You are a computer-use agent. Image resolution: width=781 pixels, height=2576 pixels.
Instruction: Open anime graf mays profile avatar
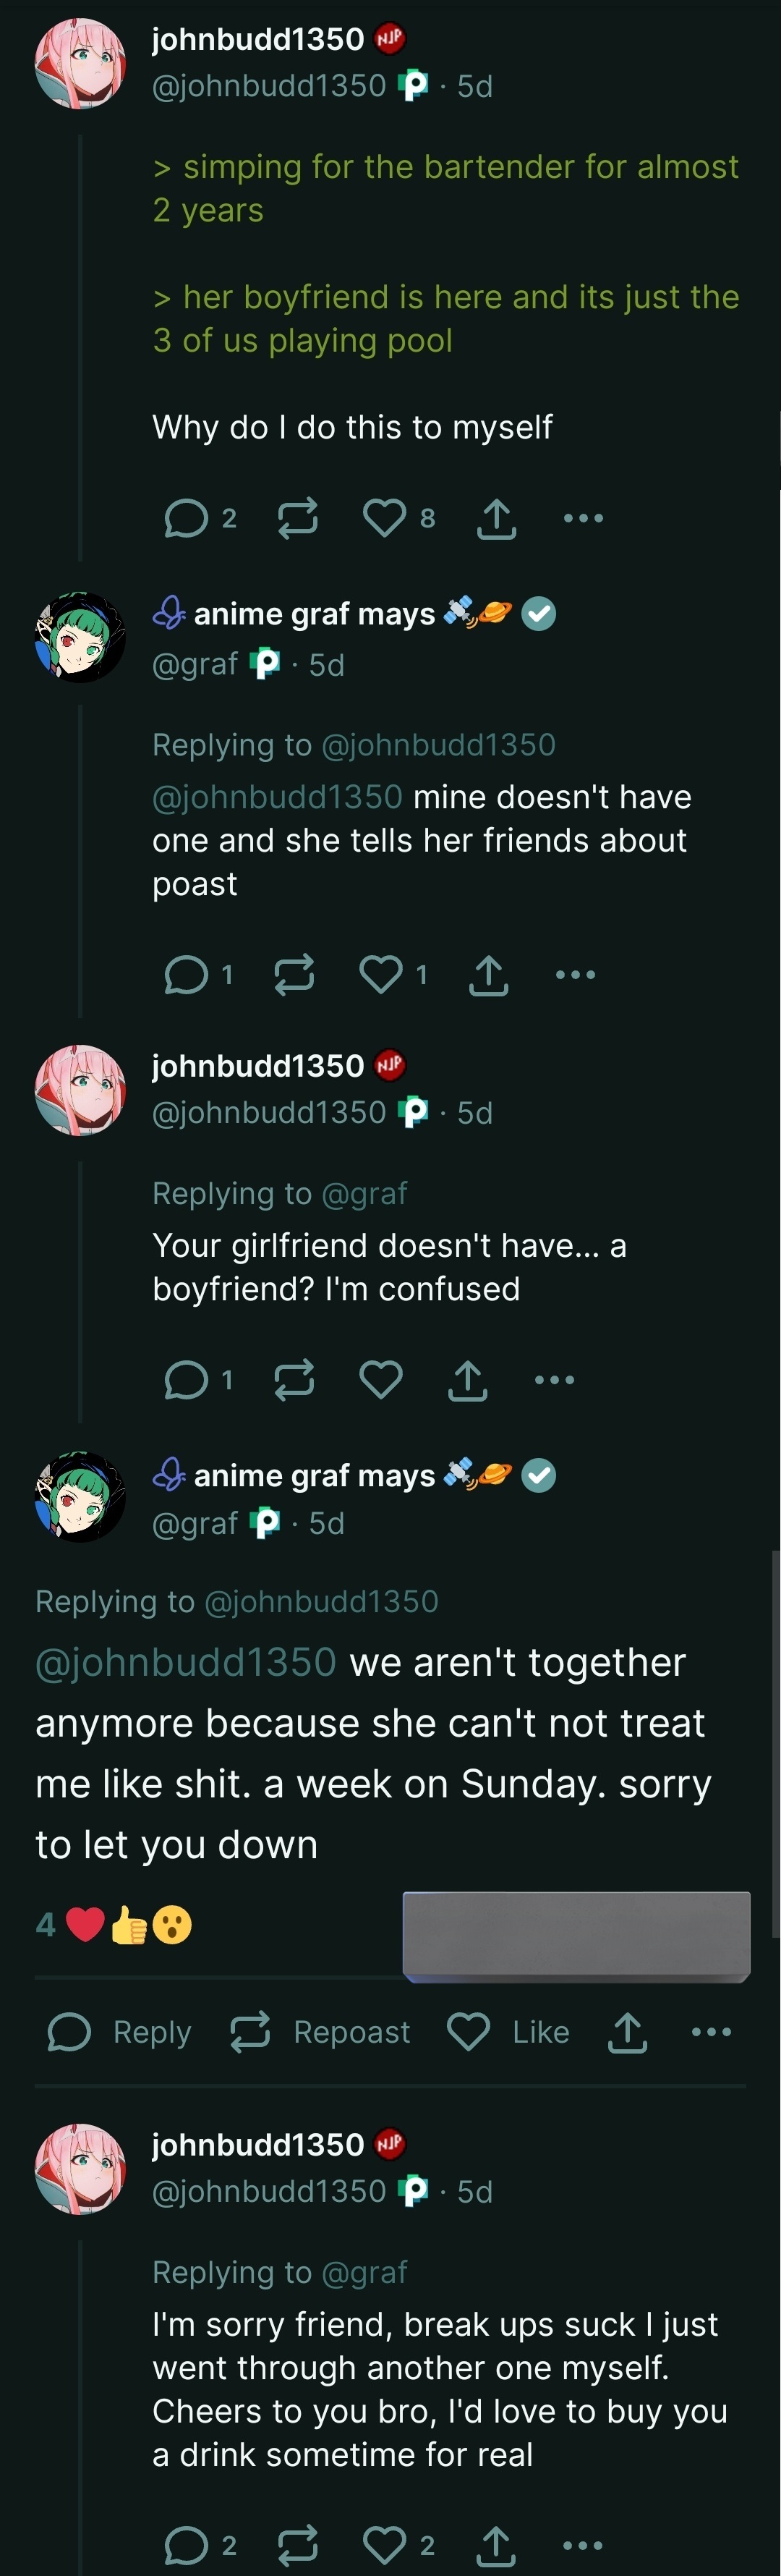pyautogui.click(x=80, y=637)
